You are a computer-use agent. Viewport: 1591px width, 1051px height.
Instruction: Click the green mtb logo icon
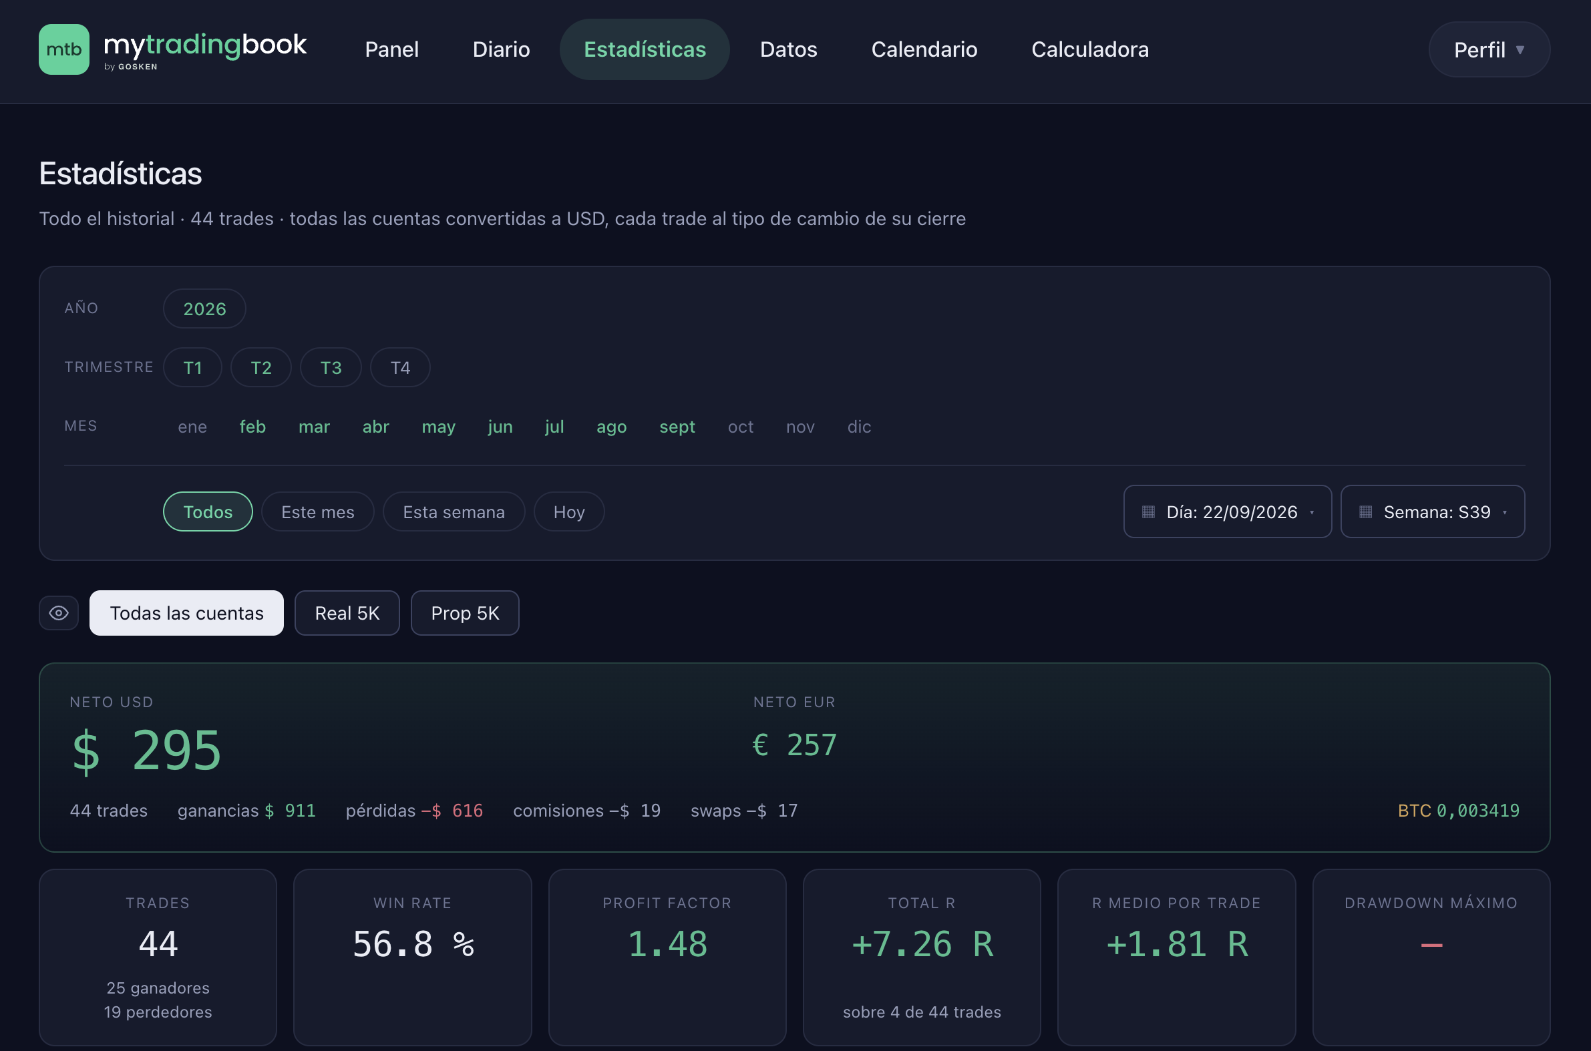(63, 49)
